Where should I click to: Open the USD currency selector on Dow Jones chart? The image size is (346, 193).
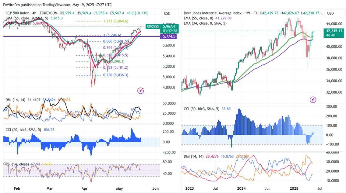[330, 13]
